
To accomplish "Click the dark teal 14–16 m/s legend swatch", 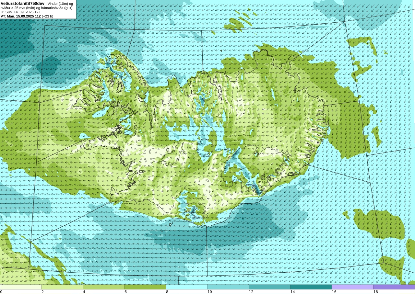I will [x=311, y=287].
